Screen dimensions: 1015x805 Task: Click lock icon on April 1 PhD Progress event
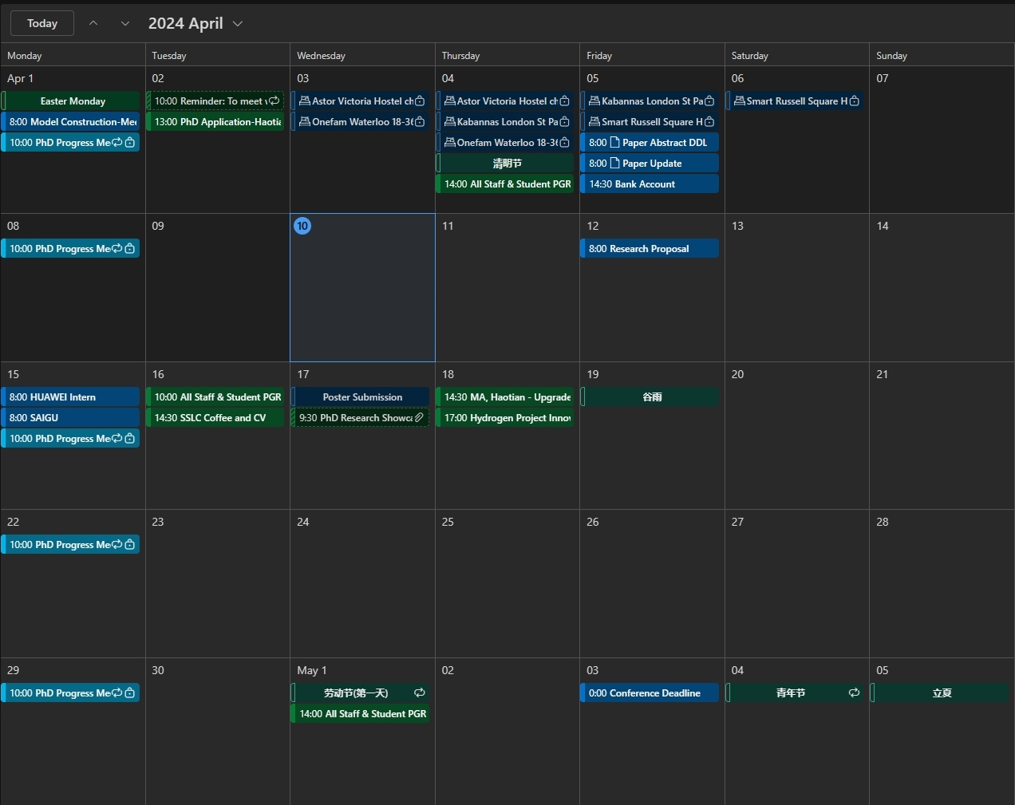pos(130,143)
